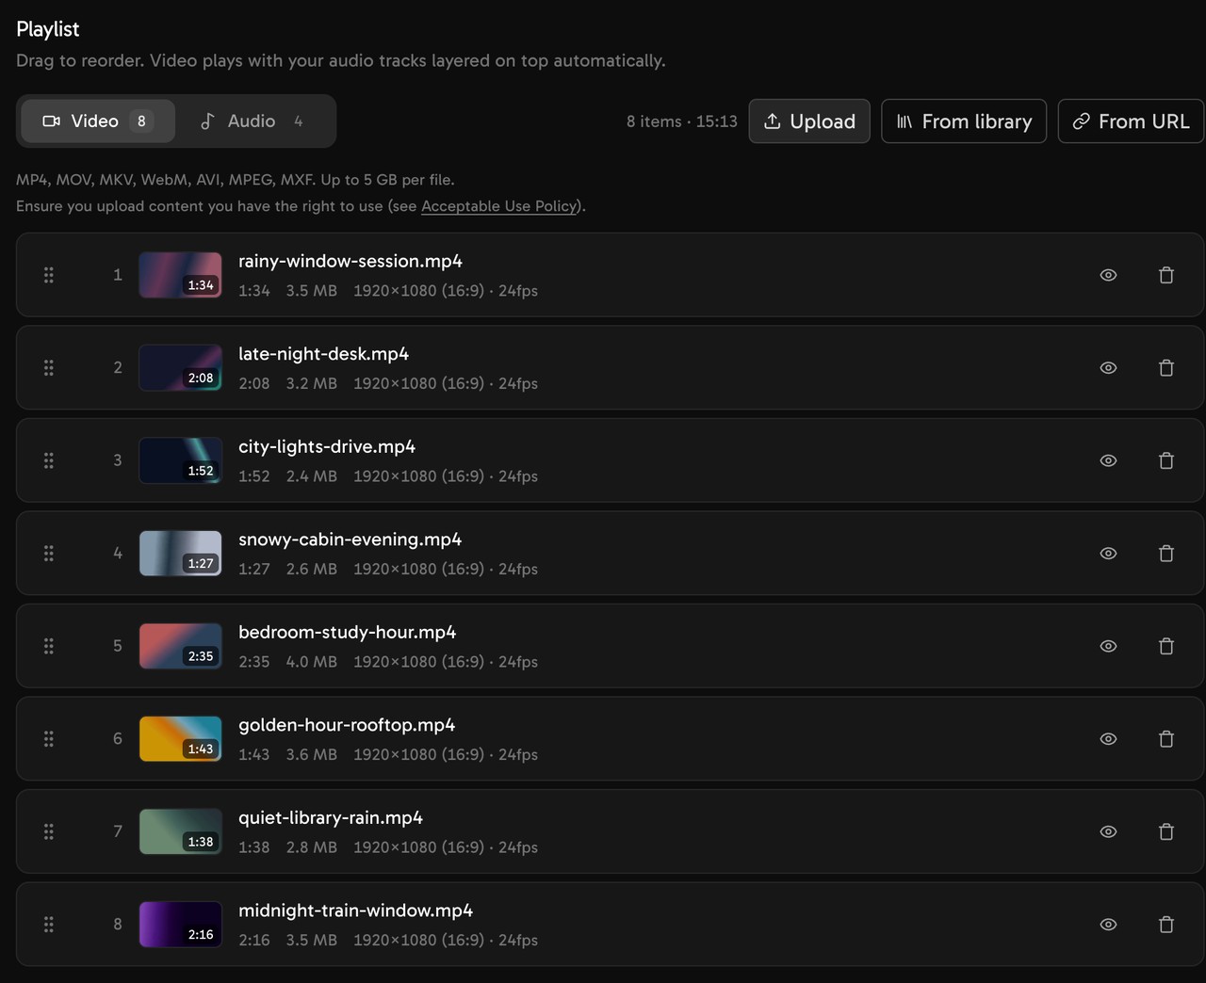Click the drag handle for city-lights-drive.mp4
Viewport: 1206px width, 983px height.
click(x=49, y=460)
